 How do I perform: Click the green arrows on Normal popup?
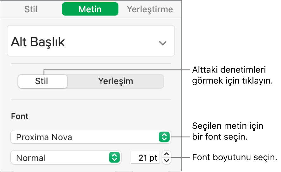pos(114,157)
